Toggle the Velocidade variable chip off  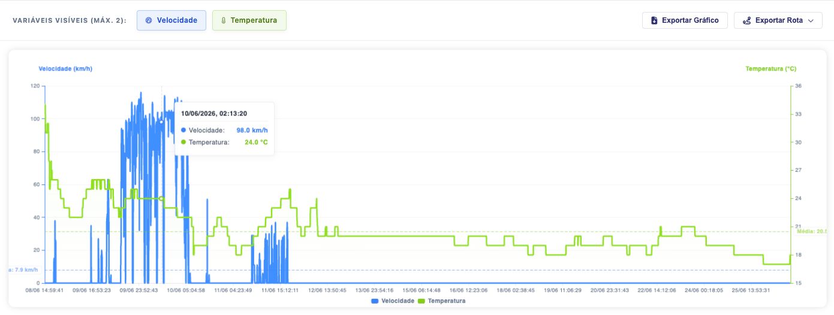(x=171, y=20)
